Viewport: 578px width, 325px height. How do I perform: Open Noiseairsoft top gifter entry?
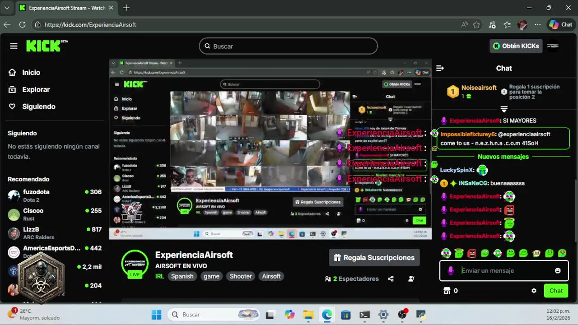tap(472, 91)
